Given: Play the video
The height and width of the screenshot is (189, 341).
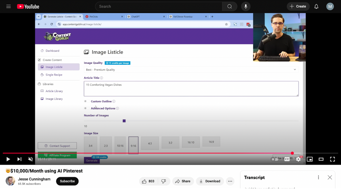Looking at the screenshot, I should (8, 159).
